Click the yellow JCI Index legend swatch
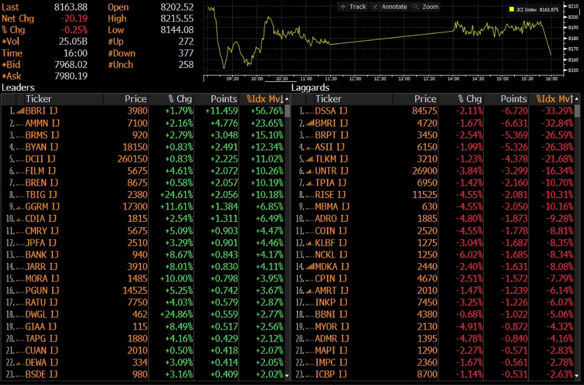Image resolution: width=584 pixels, height=385 pixels. point(511,10)
